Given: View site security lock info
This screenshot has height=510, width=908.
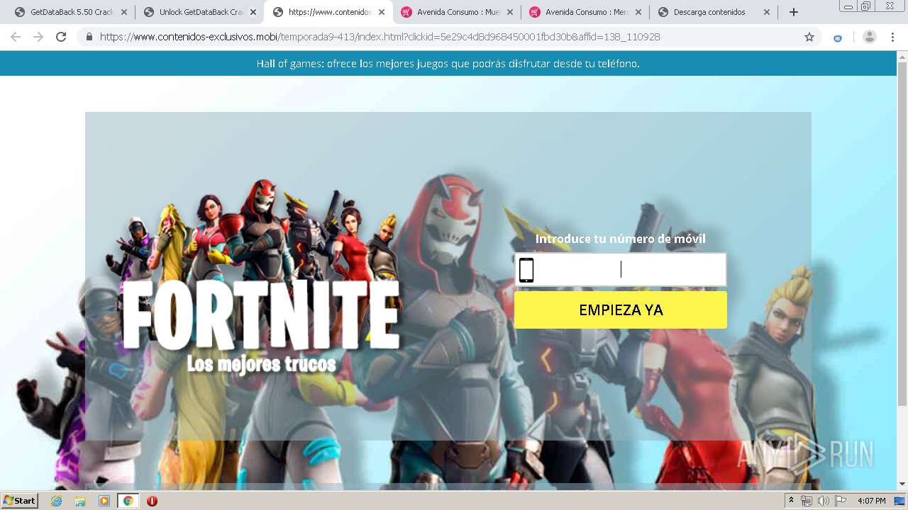Looking at the screenshot, I should point(89,37).
